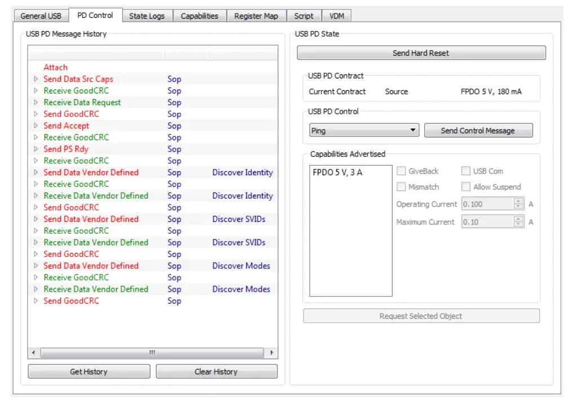Open the Capabilities tab

pyautogui.click(x=200, y=16)
